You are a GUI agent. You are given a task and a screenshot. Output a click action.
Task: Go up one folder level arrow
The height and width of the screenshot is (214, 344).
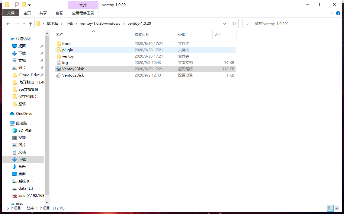click(x=31, y=24)
